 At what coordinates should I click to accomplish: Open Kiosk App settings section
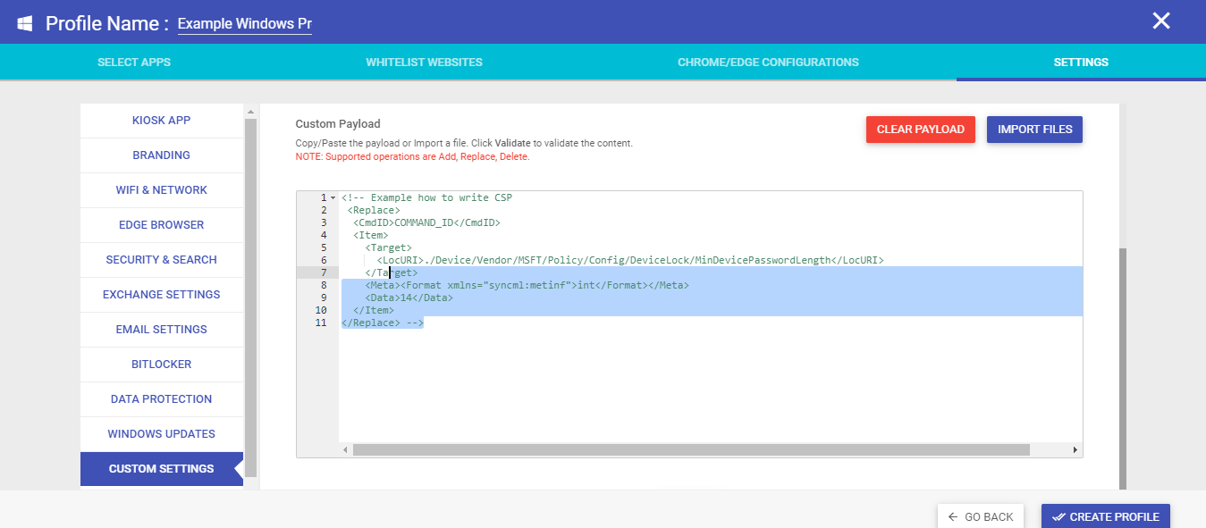[x=162, y=121]
